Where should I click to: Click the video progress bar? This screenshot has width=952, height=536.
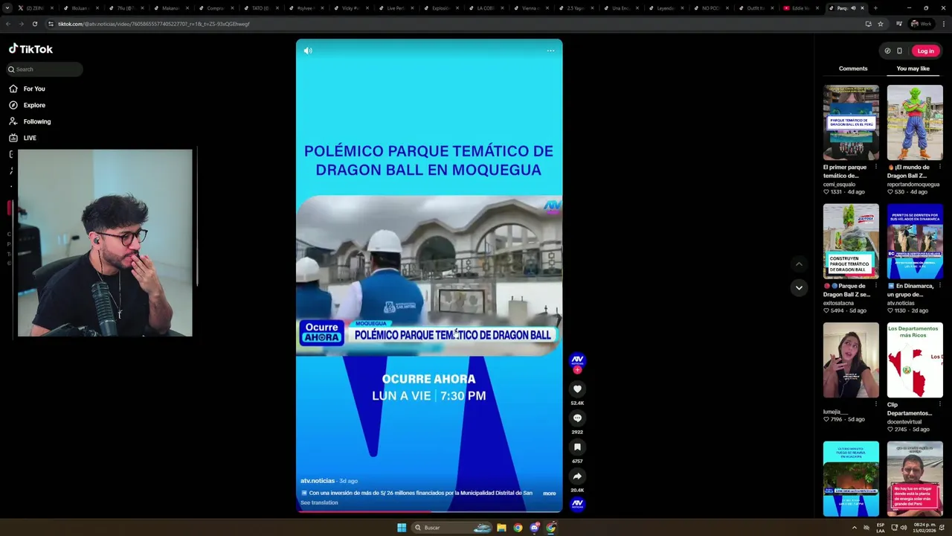(x=429, y=511)
